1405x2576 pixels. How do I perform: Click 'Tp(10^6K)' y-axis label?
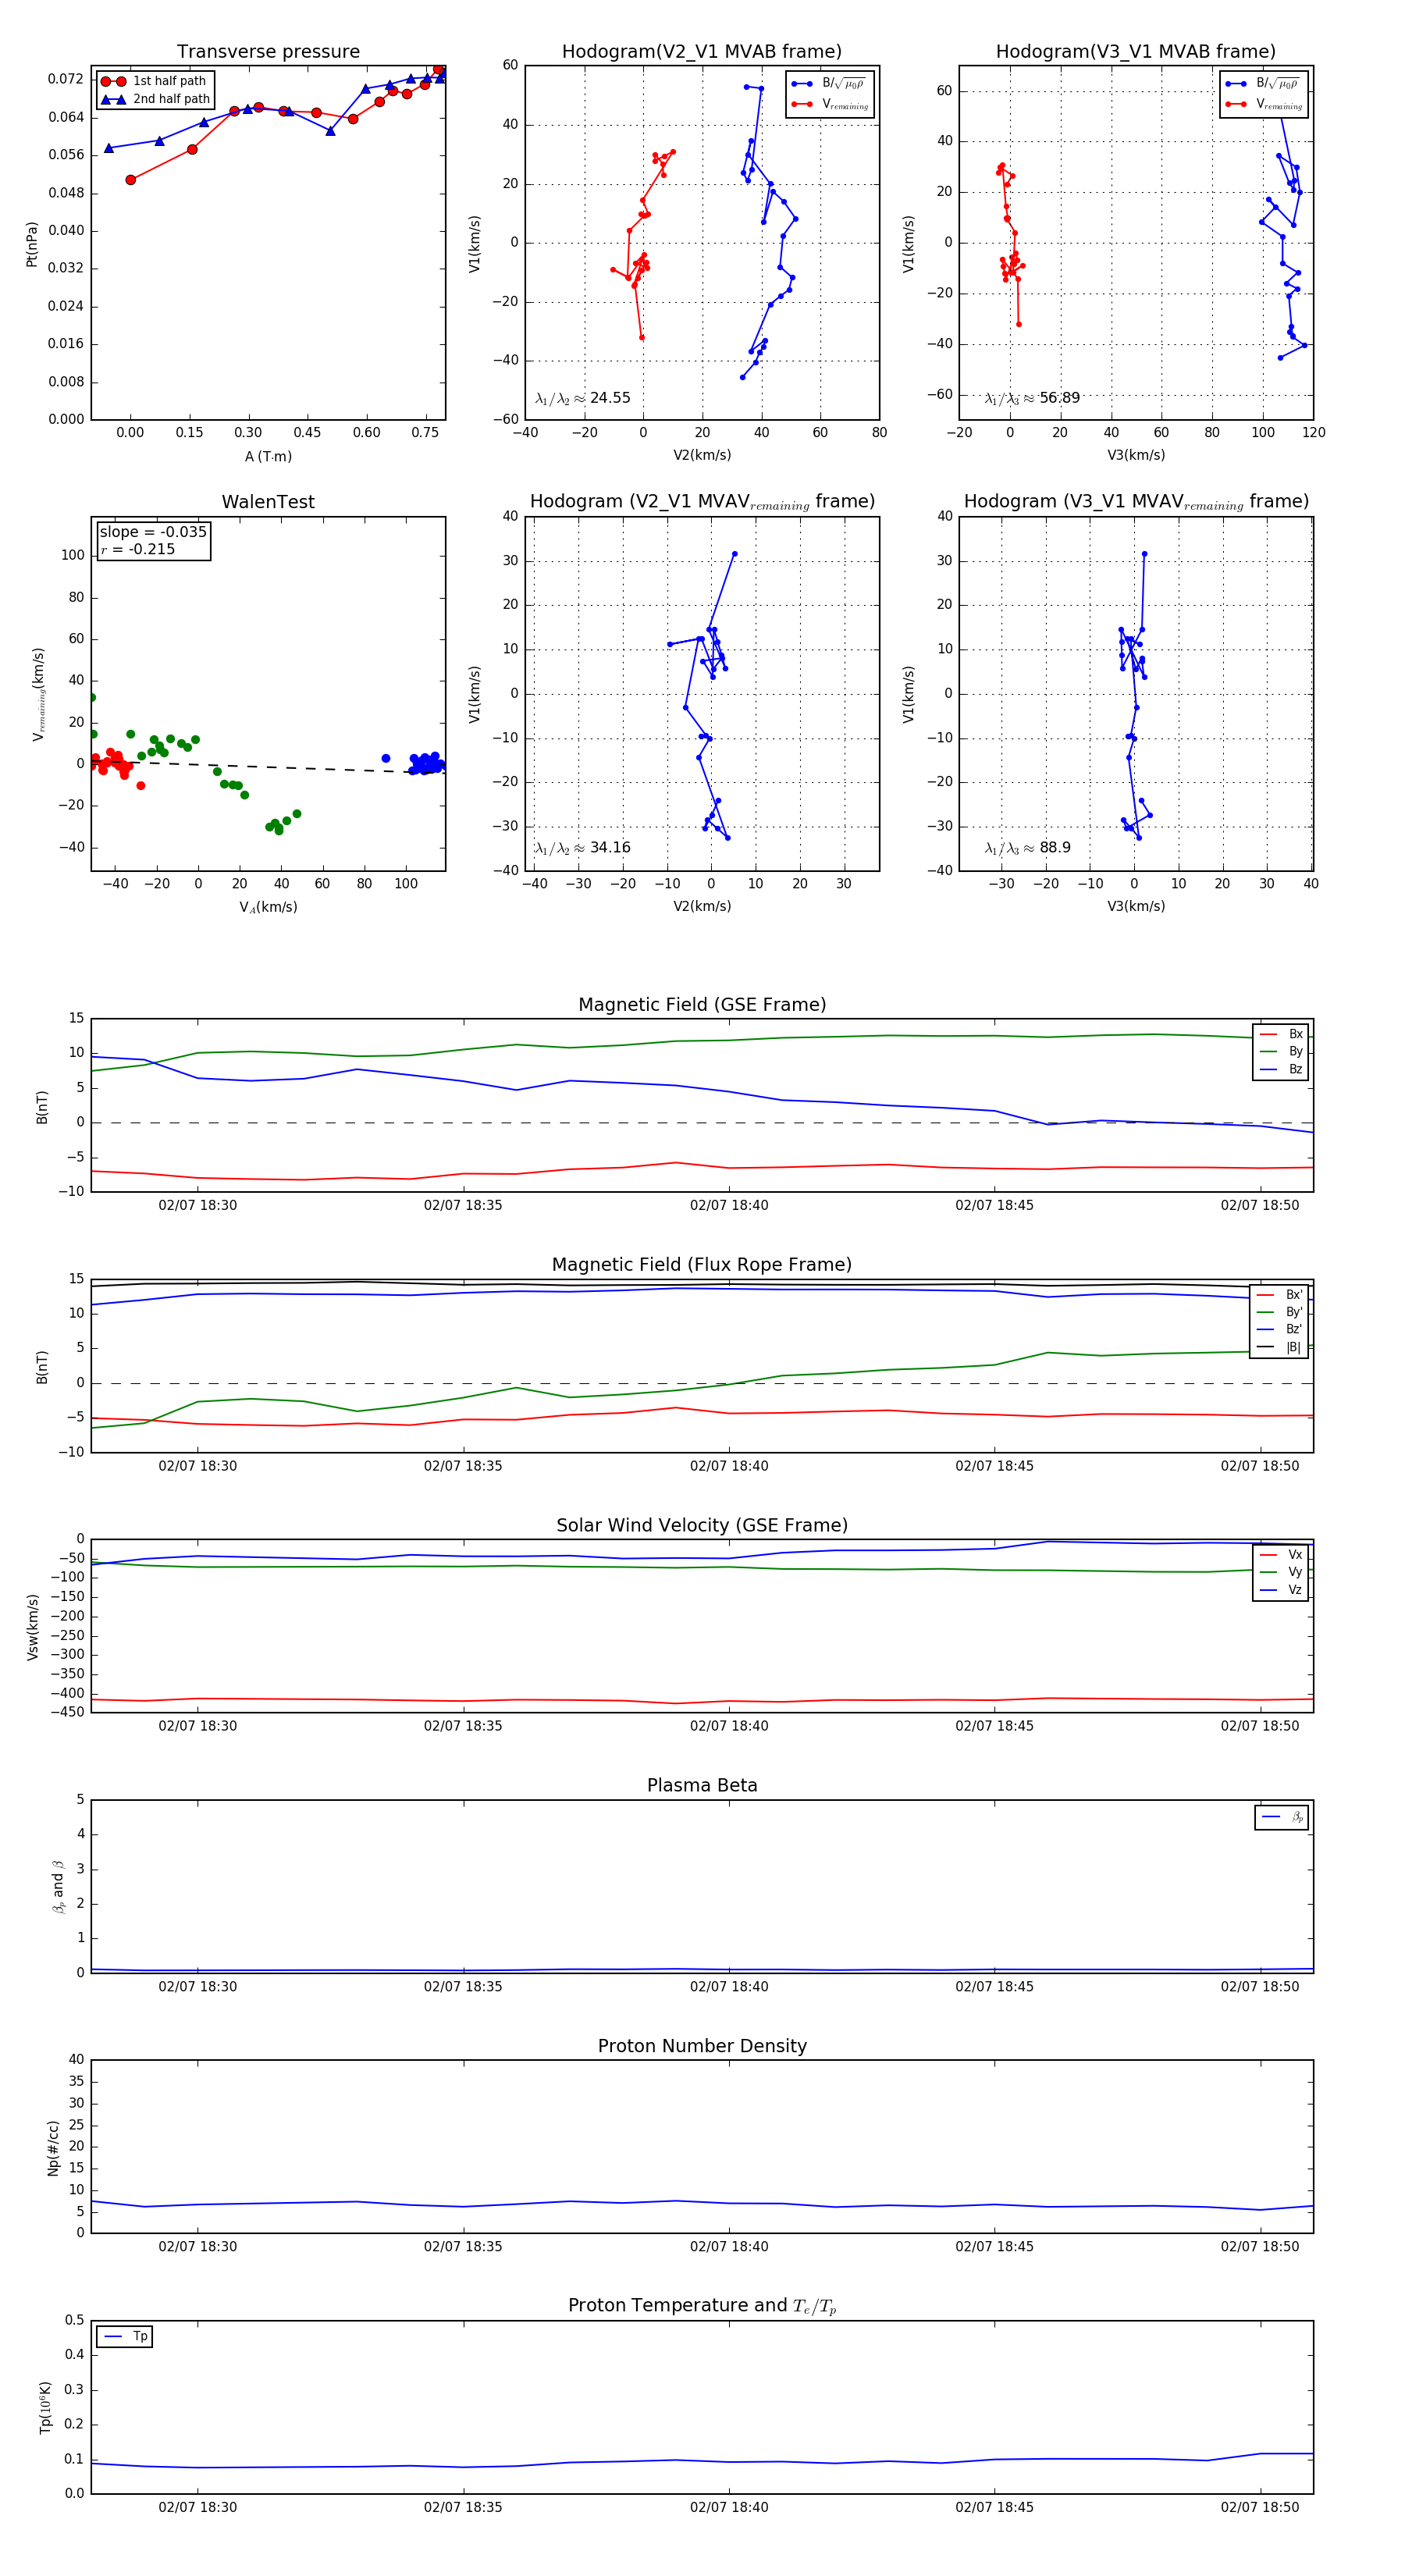click(46, 2407)
